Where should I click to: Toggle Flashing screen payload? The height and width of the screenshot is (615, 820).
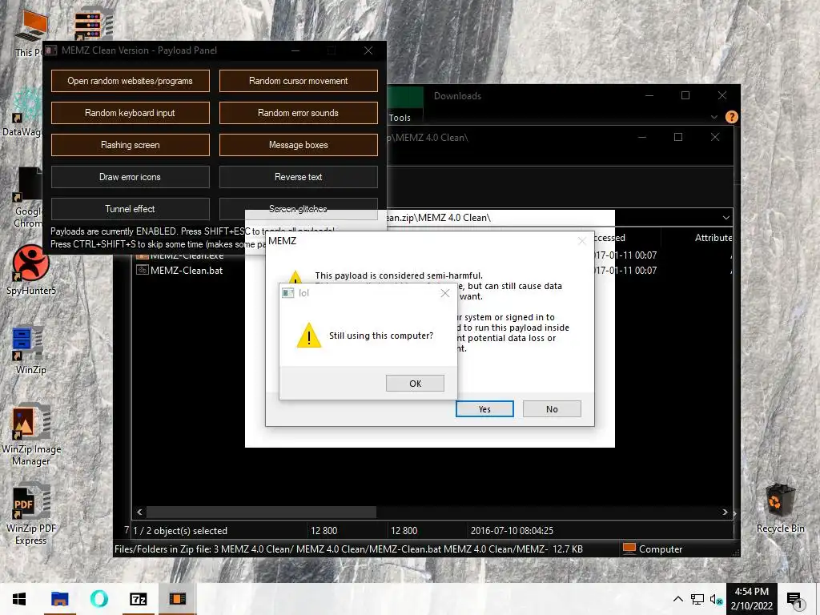pyautogui.click(x=131, y=145)
